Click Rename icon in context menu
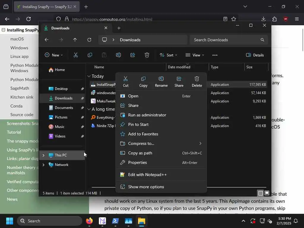 161,79
